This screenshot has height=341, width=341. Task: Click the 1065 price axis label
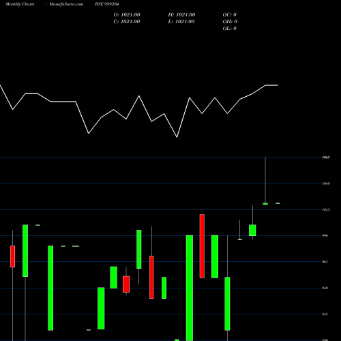326,158
